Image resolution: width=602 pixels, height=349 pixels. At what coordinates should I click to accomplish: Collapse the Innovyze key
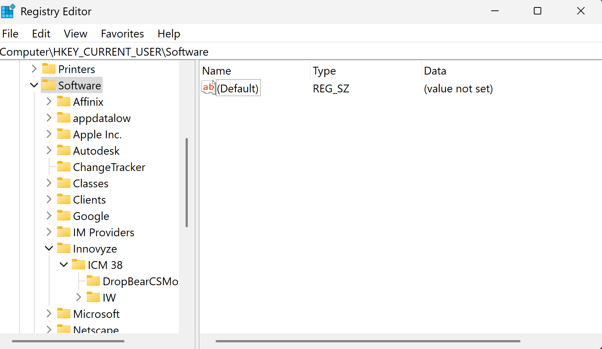pos(49,248)
